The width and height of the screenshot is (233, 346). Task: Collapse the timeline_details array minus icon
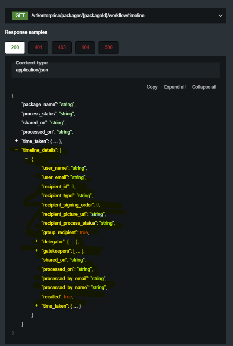click(16, 150)
